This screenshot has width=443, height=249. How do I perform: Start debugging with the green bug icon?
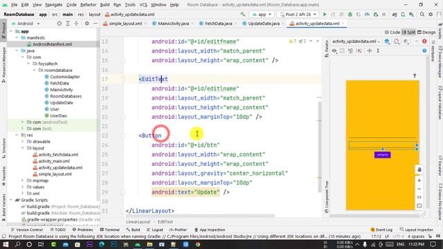point(350,15)
